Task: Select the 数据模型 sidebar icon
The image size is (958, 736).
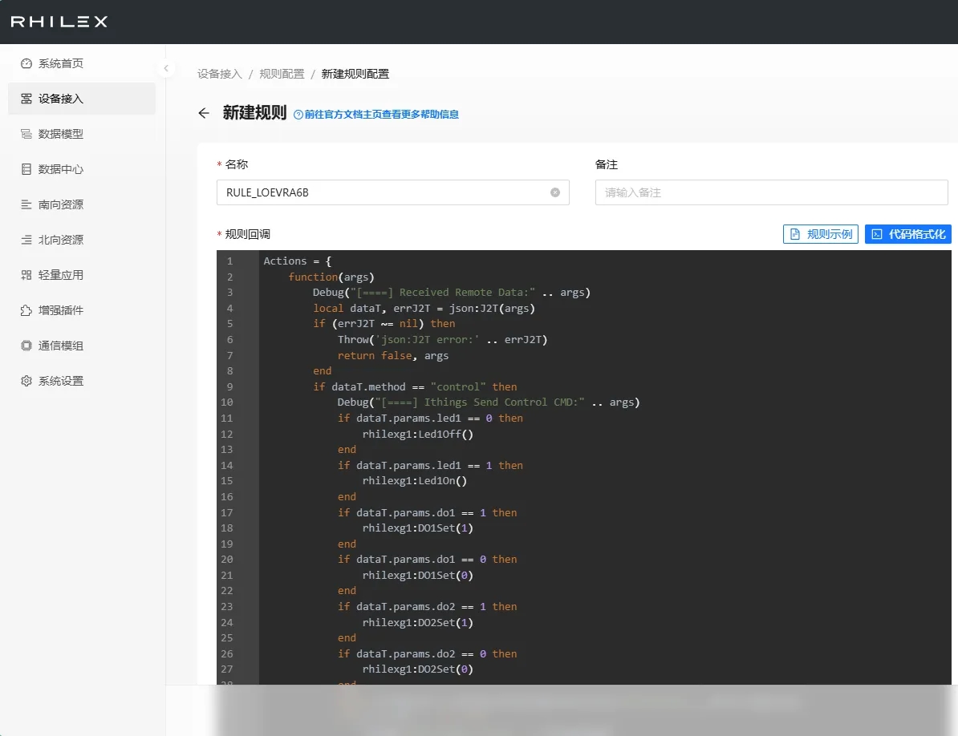Action: coord(26,134)
